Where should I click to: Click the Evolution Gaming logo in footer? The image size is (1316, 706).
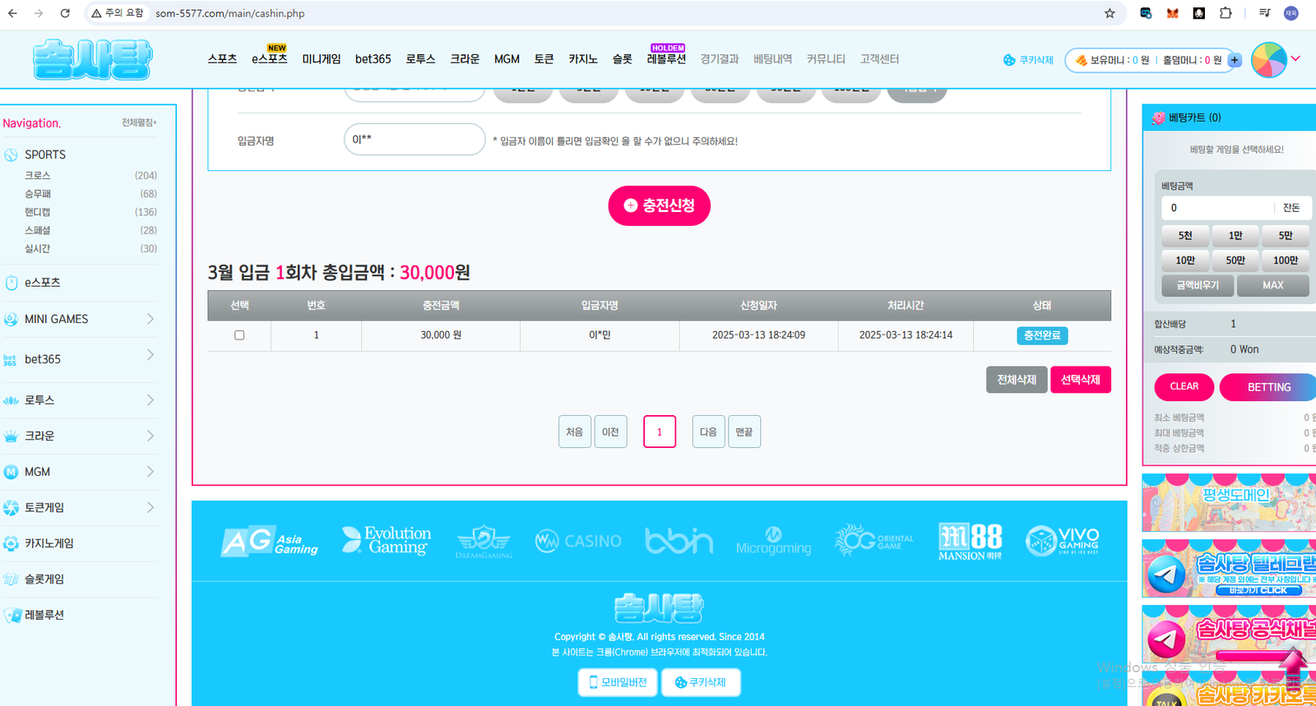pos(387,541)
